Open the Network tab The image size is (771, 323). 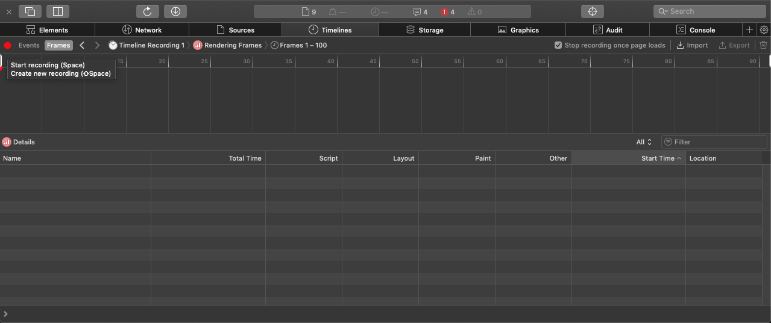point(142,30)
